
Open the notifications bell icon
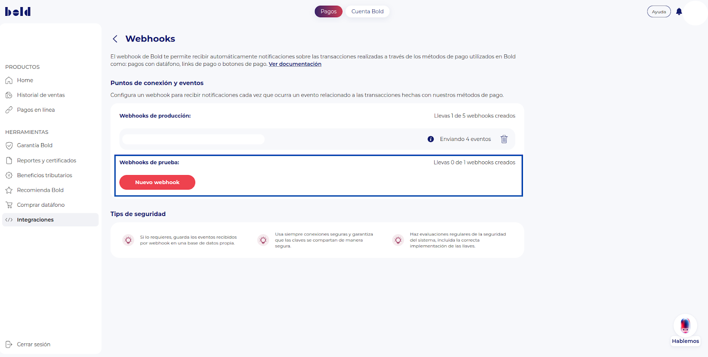(679, 11)
